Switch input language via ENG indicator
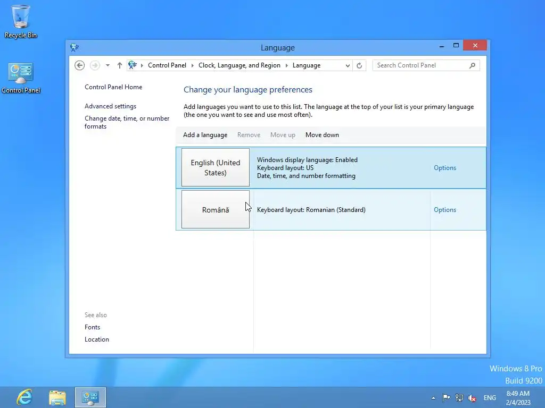Viewport: 545px width, 408px height. click(x=490, y=398)
